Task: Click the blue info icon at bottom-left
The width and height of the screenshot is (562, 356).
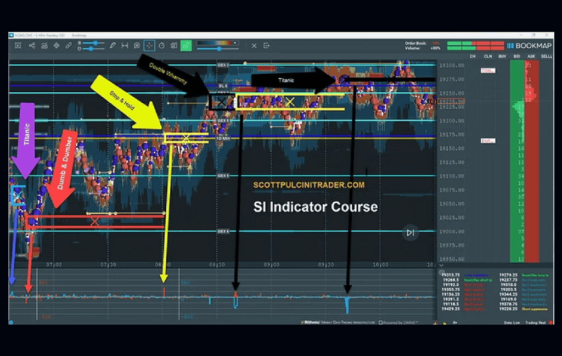Action: (x=11, y=322)
